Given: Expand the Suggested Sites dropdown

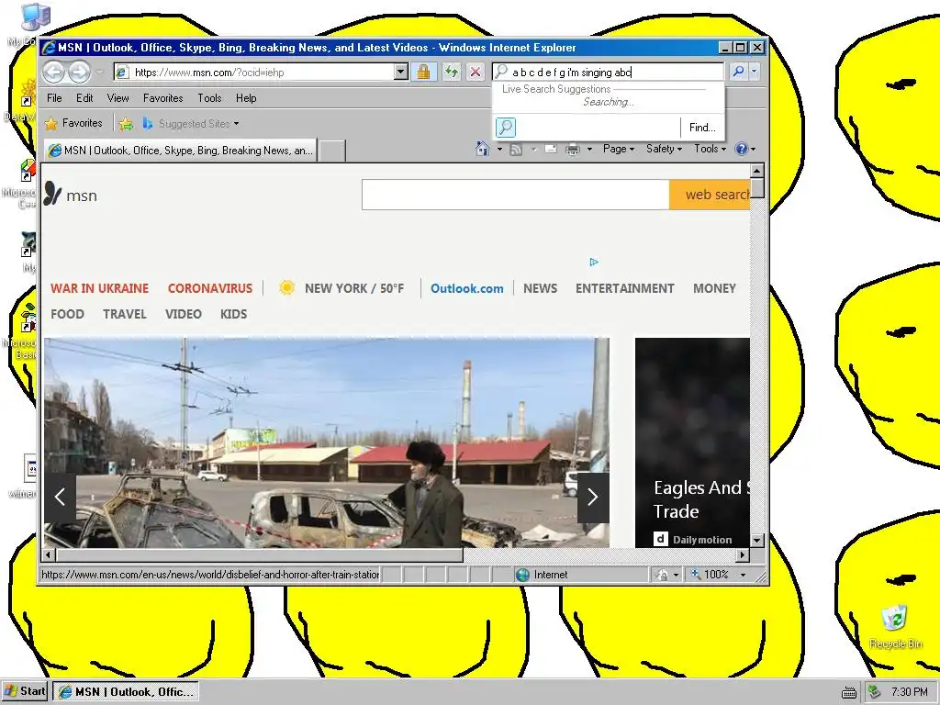Looking at the screenshot, I should click(x=236, y=124).
